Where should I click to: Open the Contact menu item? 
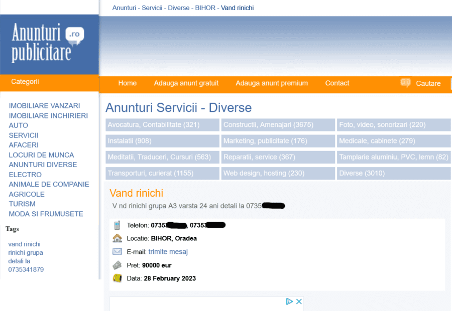337,83
